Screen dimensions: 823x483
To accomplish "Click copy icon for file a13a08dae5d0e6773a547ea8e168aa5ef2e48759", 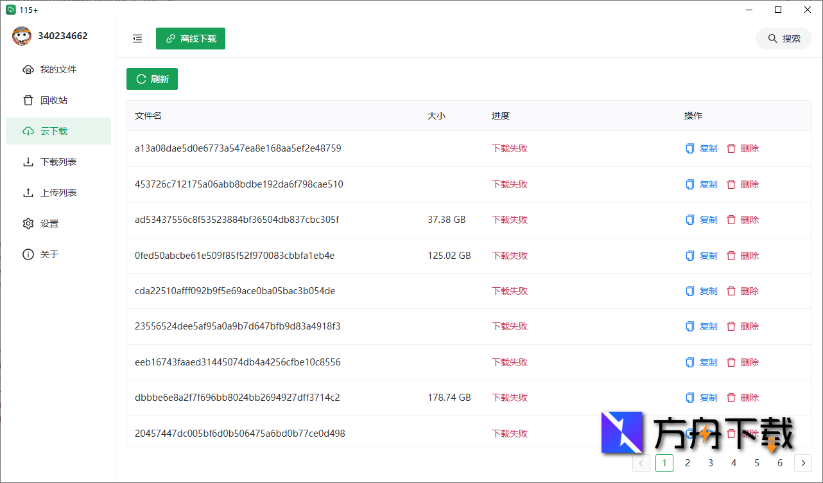I will coord(690,148).
